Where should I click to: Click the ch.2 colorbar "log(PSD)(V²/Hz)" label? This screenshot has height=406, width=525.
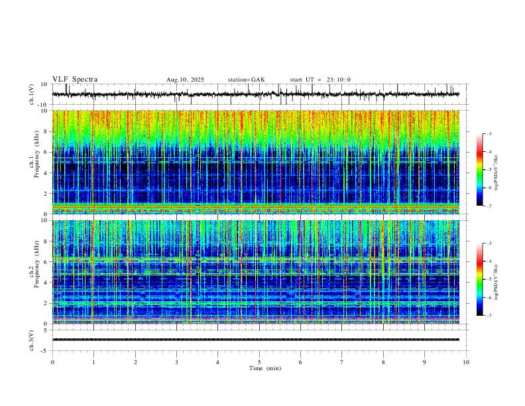click(496, 282)
